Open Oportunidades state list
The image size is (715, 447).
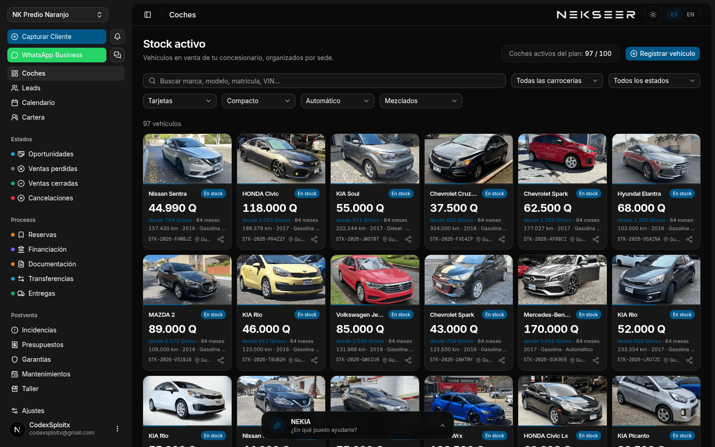point(66,154)
